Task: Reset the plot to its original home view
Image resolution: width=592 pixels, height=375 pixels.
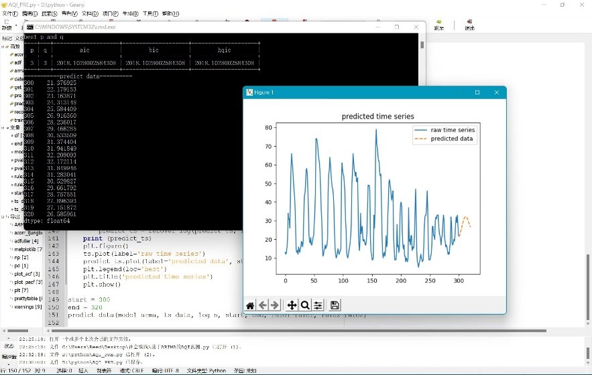Action: (x=250, y=305)
